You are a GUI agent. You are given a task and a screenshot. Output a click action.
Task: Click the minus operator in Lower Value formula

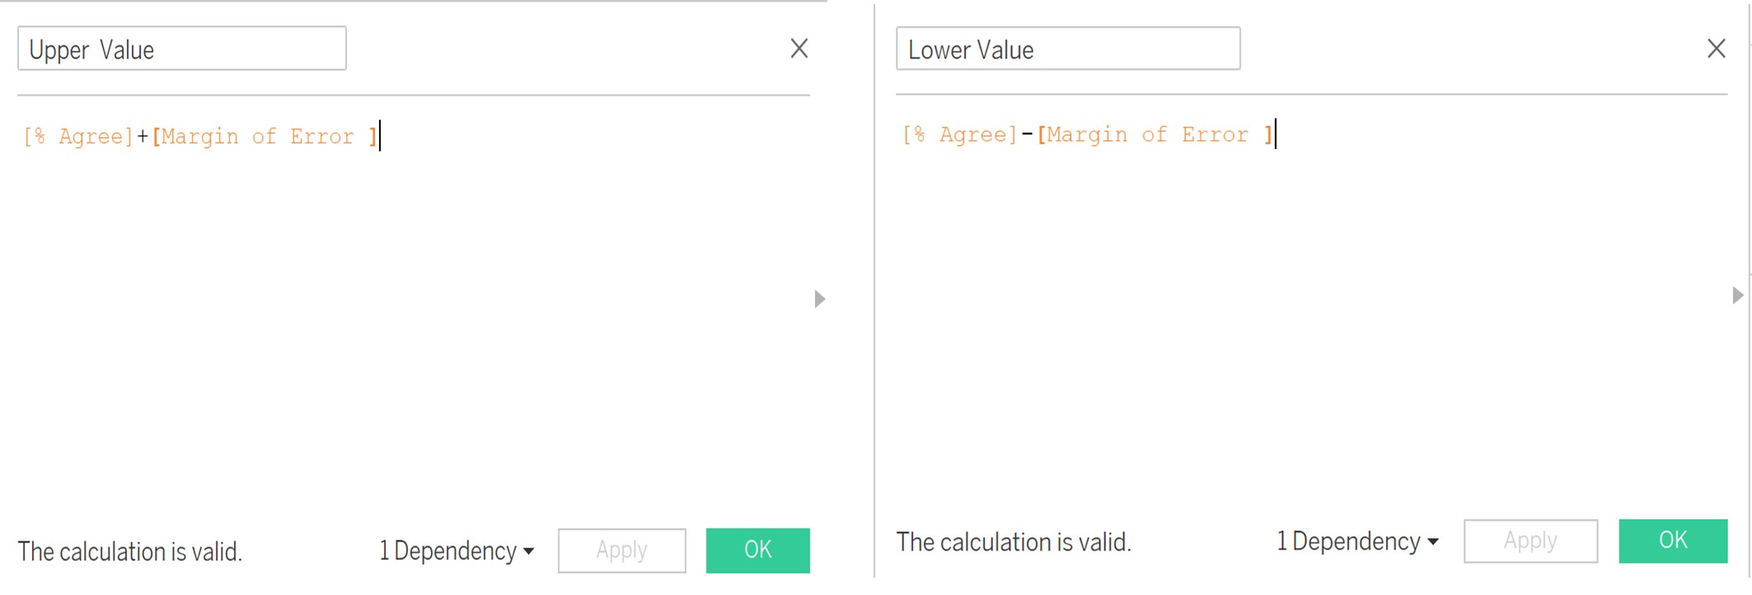1027,134
